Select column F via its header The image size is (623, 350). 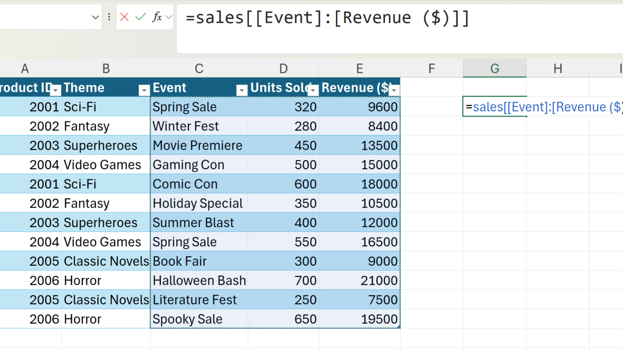431,69
